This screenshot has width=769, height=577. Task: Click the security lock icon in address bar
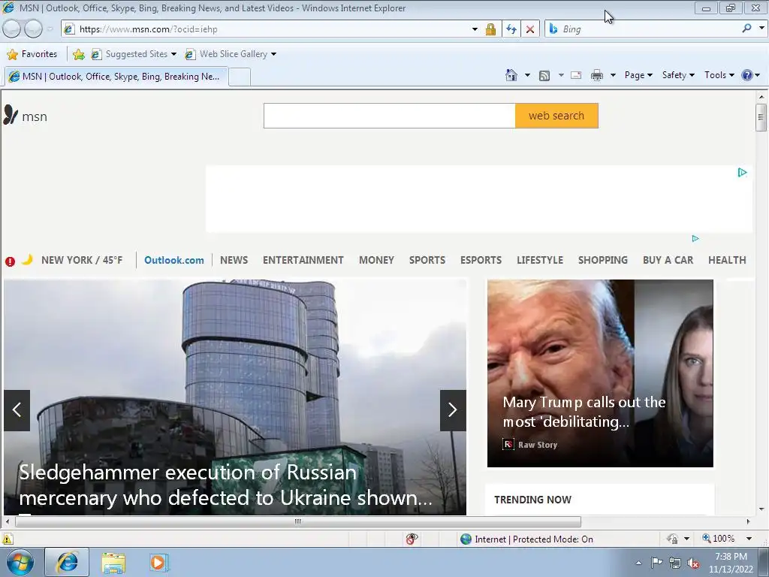490,29
